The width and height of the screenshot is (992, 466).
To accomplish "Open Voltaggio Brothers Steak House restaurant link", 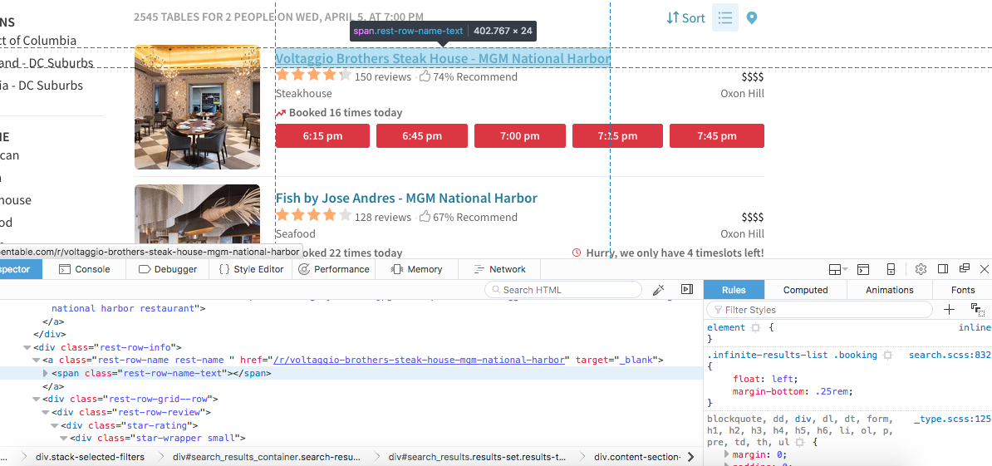I will [443, 59].
